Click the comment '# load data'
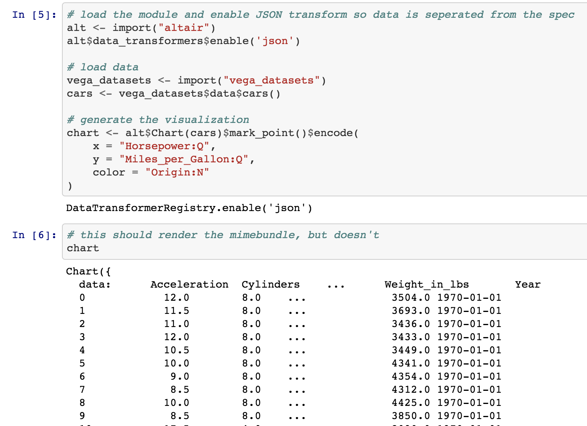This screenshot has width=587, height=426. click(103, 67)
